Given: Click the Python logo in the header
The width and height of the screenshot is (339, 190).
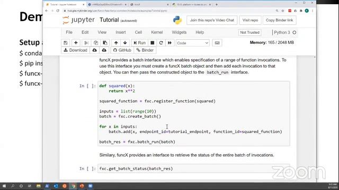Looking at the screenshot, I should 177,20.
